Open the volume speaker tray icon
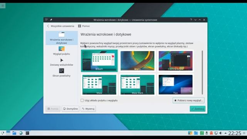The width and height of the screenshot is (247, 139). tap(221, 133)
